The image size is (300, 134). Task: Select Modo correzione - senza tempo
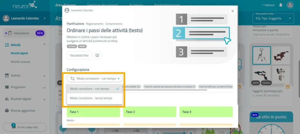pyautogui.click(x=95, y=98)
